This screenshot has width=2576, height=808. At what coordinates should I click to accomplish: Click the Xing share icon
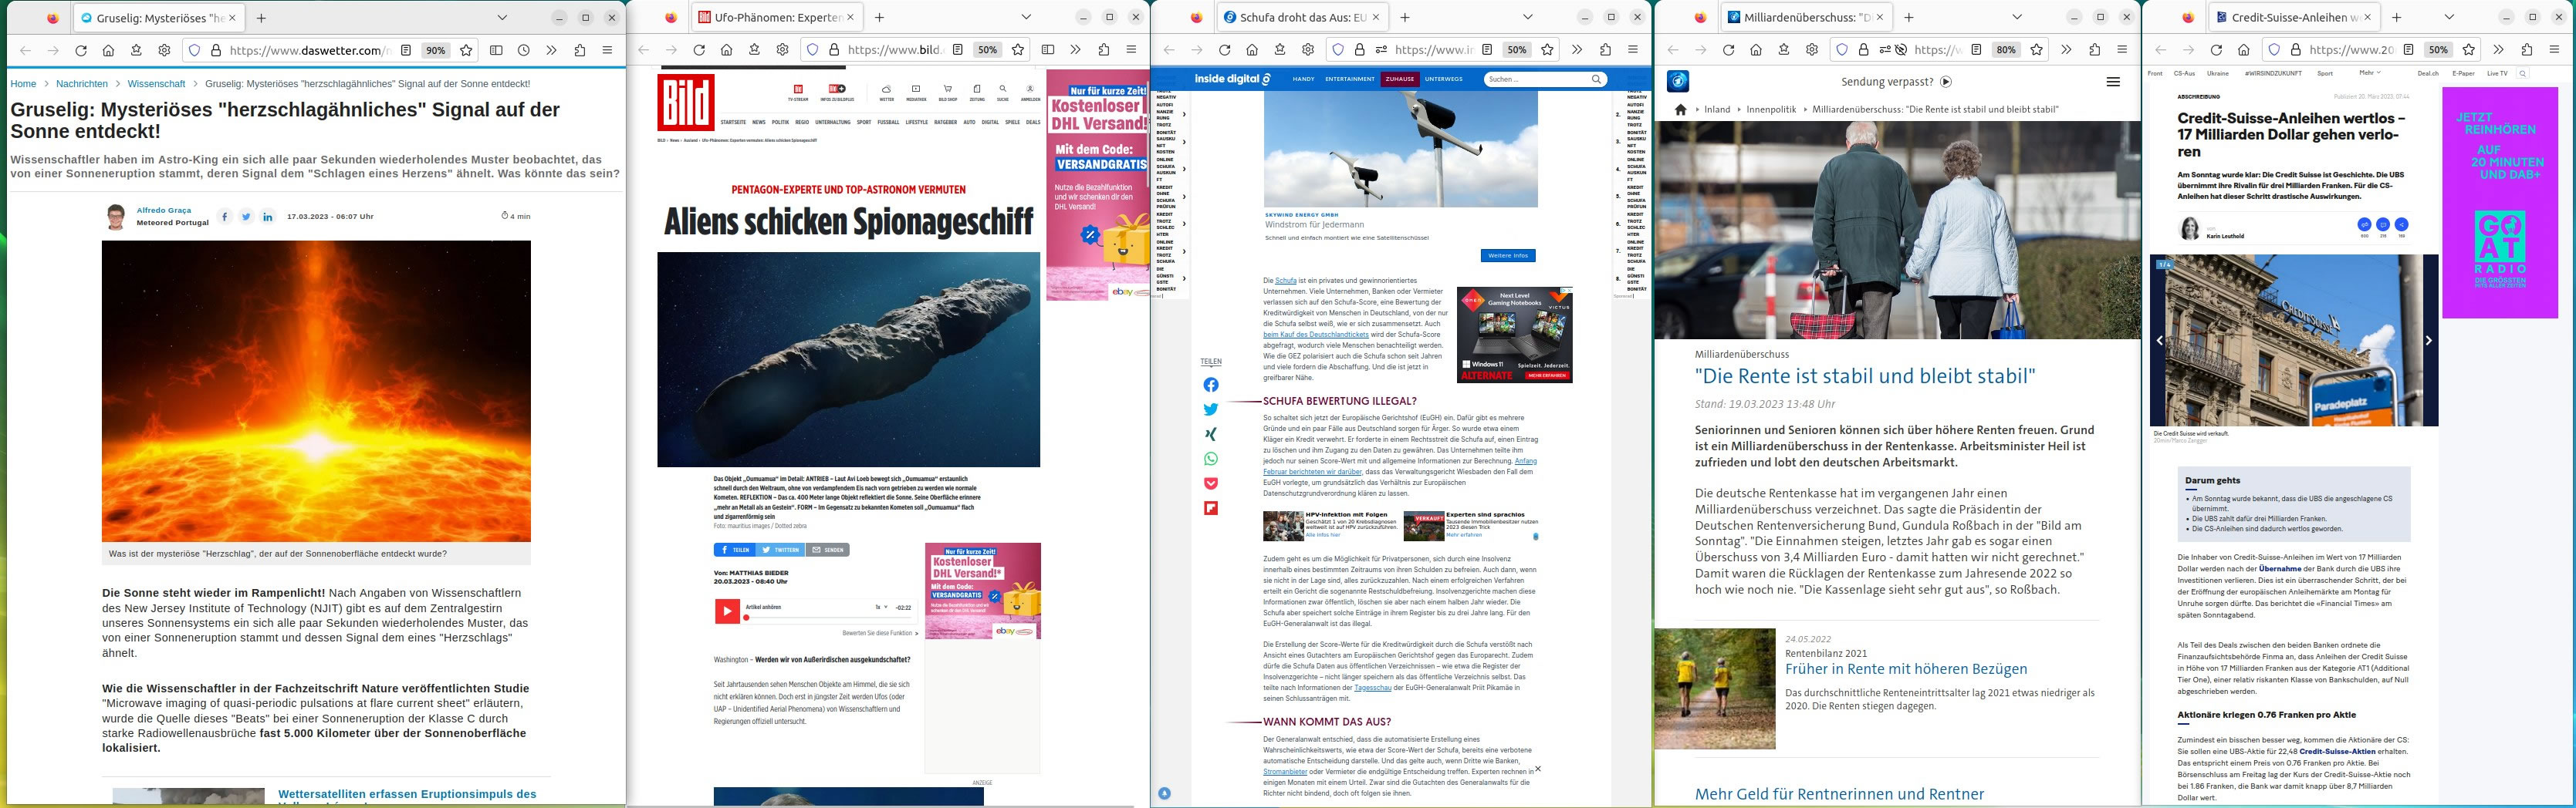1211,435
